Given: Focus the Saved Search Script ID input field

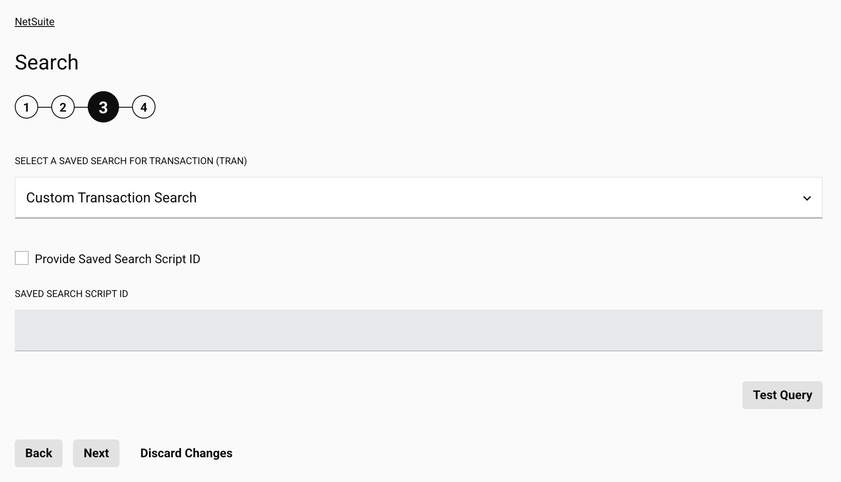Looking at the screenshot, I should click(418, 330).
